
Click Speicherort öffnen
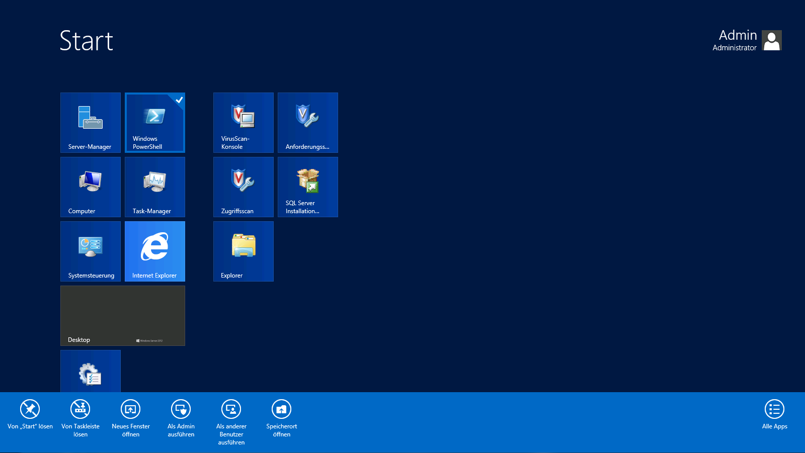coord(282,418)
